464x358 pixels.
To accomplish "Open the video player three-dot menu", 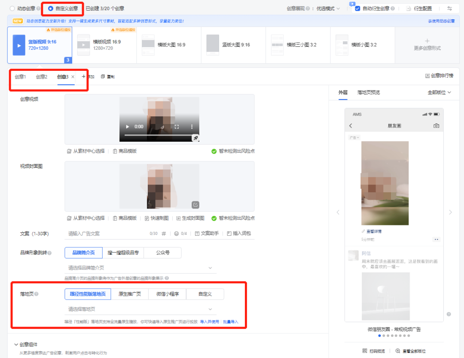I will tap(192, 127).
